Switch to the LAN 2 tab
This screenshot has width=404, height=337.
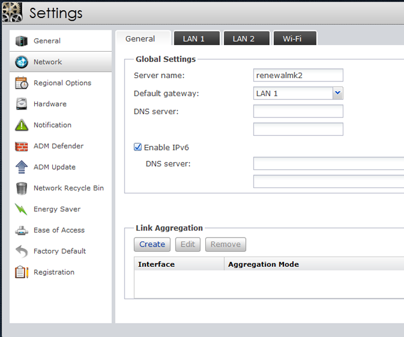click(x=244, y=39)
